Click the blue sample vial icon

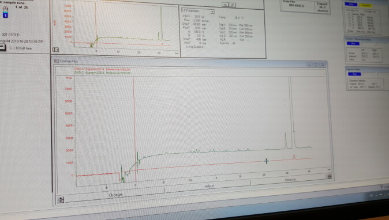coord(5,14)
